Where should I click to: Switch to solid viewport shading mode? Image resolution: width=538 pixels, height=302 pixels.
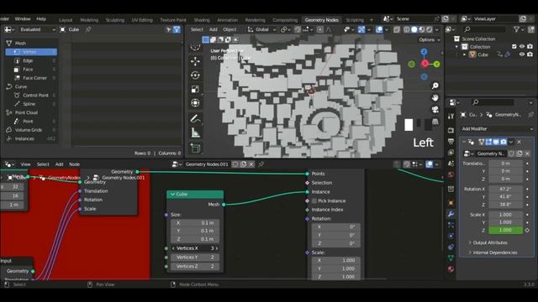[414, 30]
